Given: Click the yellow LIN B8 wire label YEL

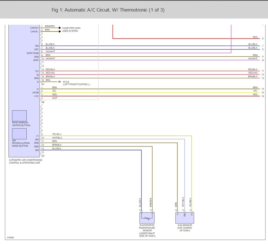Looking at the screenshot, I should pyautogui.click(x=54, y=91).
